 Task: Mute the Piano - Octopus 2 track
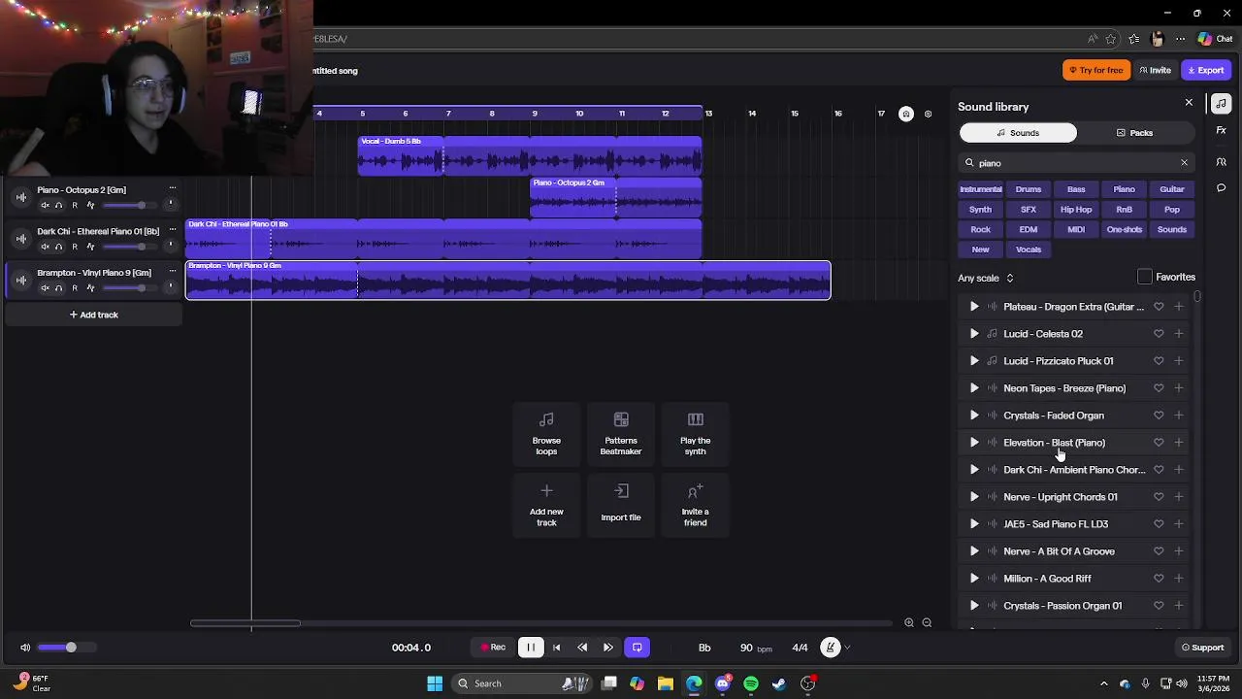[x=45, y=205]
